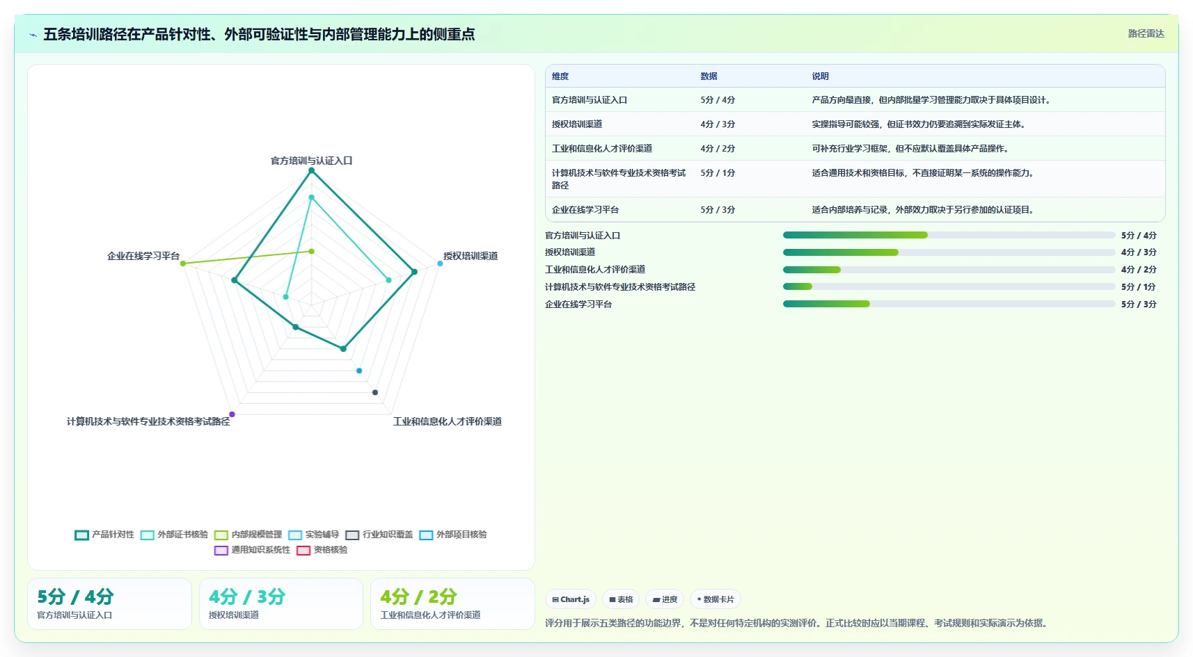Click the radar axis label 工业和信息化人才评价渠道
This screenshot has width=1193, height=657.
448,421
